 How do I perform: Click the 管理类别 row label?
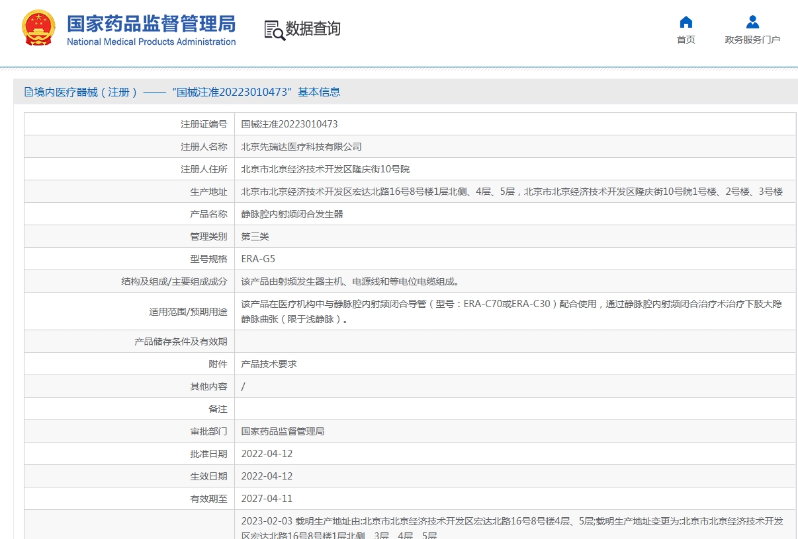pos(208,236)
